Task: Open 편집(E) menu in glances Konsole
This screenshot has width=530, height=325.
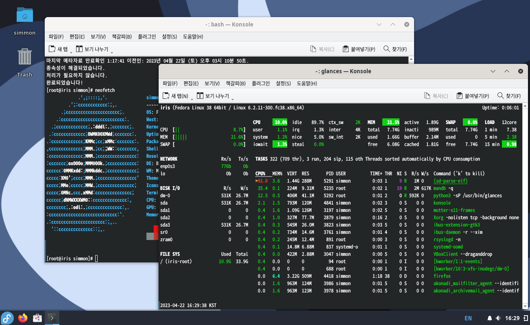Action: tap(191, 83)
